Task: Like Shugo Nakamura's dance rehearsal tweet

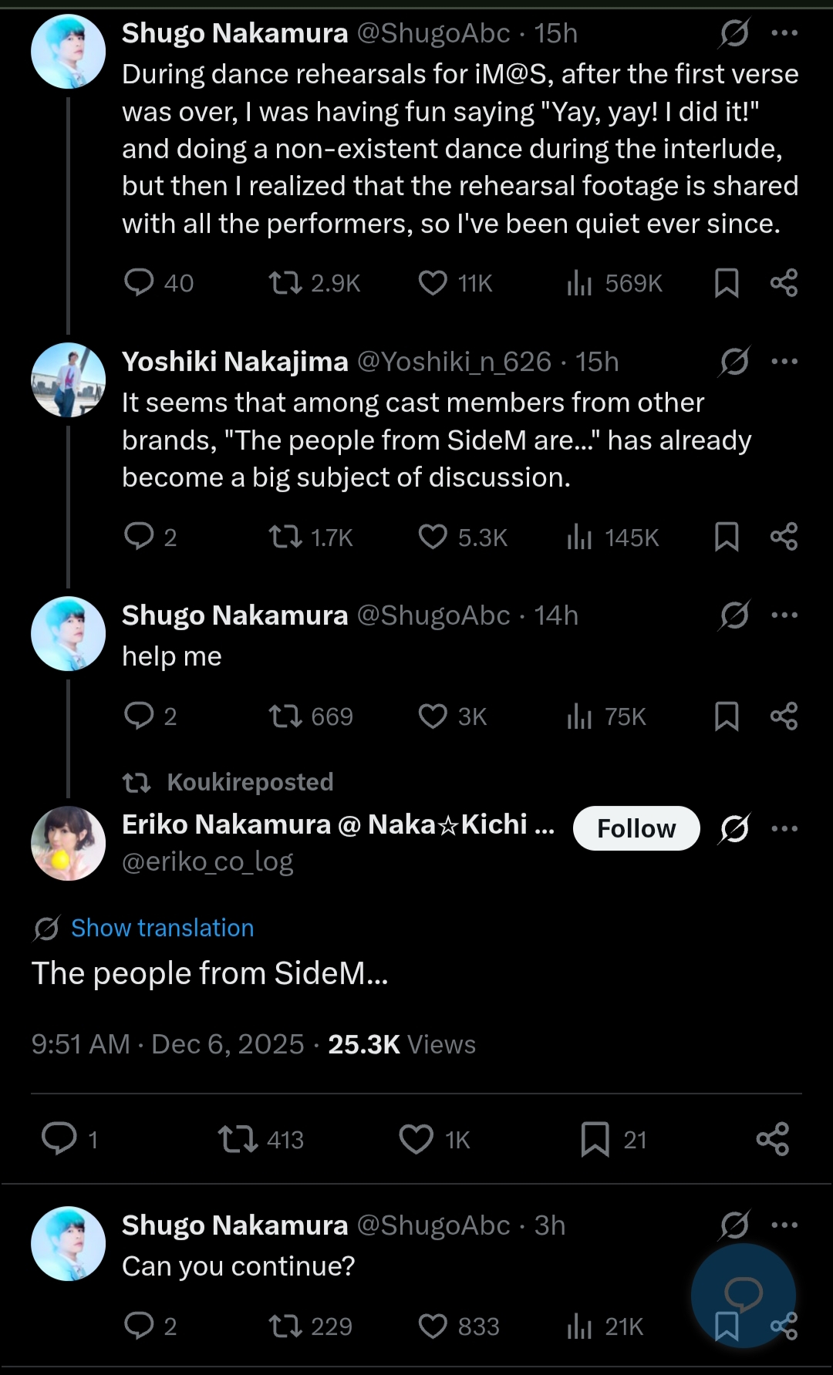Action: click(433, 283)
